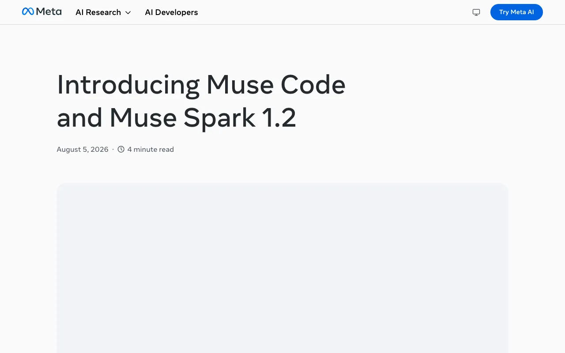Click the Try Meta AI button

tap(516, 12)
